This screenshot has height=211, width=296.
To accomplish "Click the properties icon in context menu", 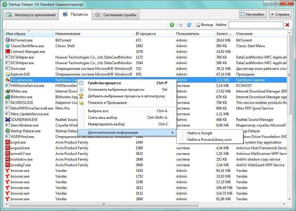I will pyautogui.click(x=81, y=83).
